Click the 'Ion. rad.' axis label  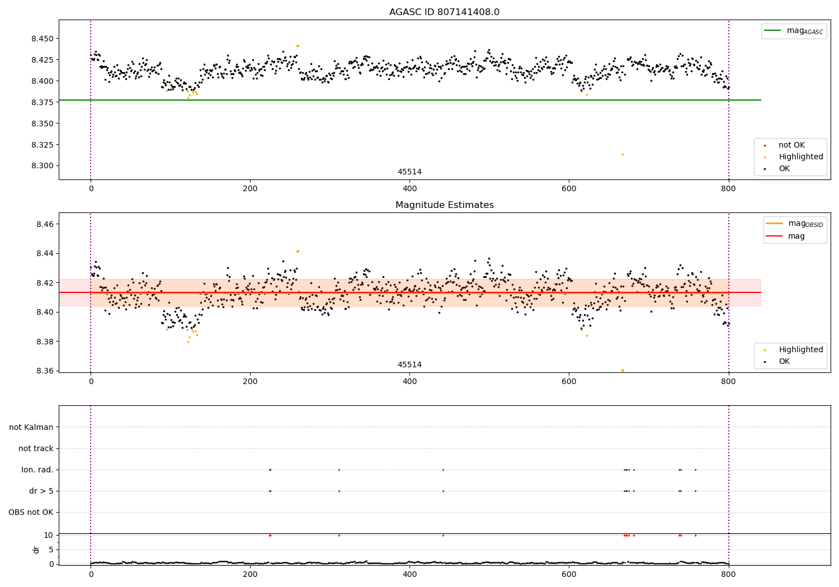point(37,470)
